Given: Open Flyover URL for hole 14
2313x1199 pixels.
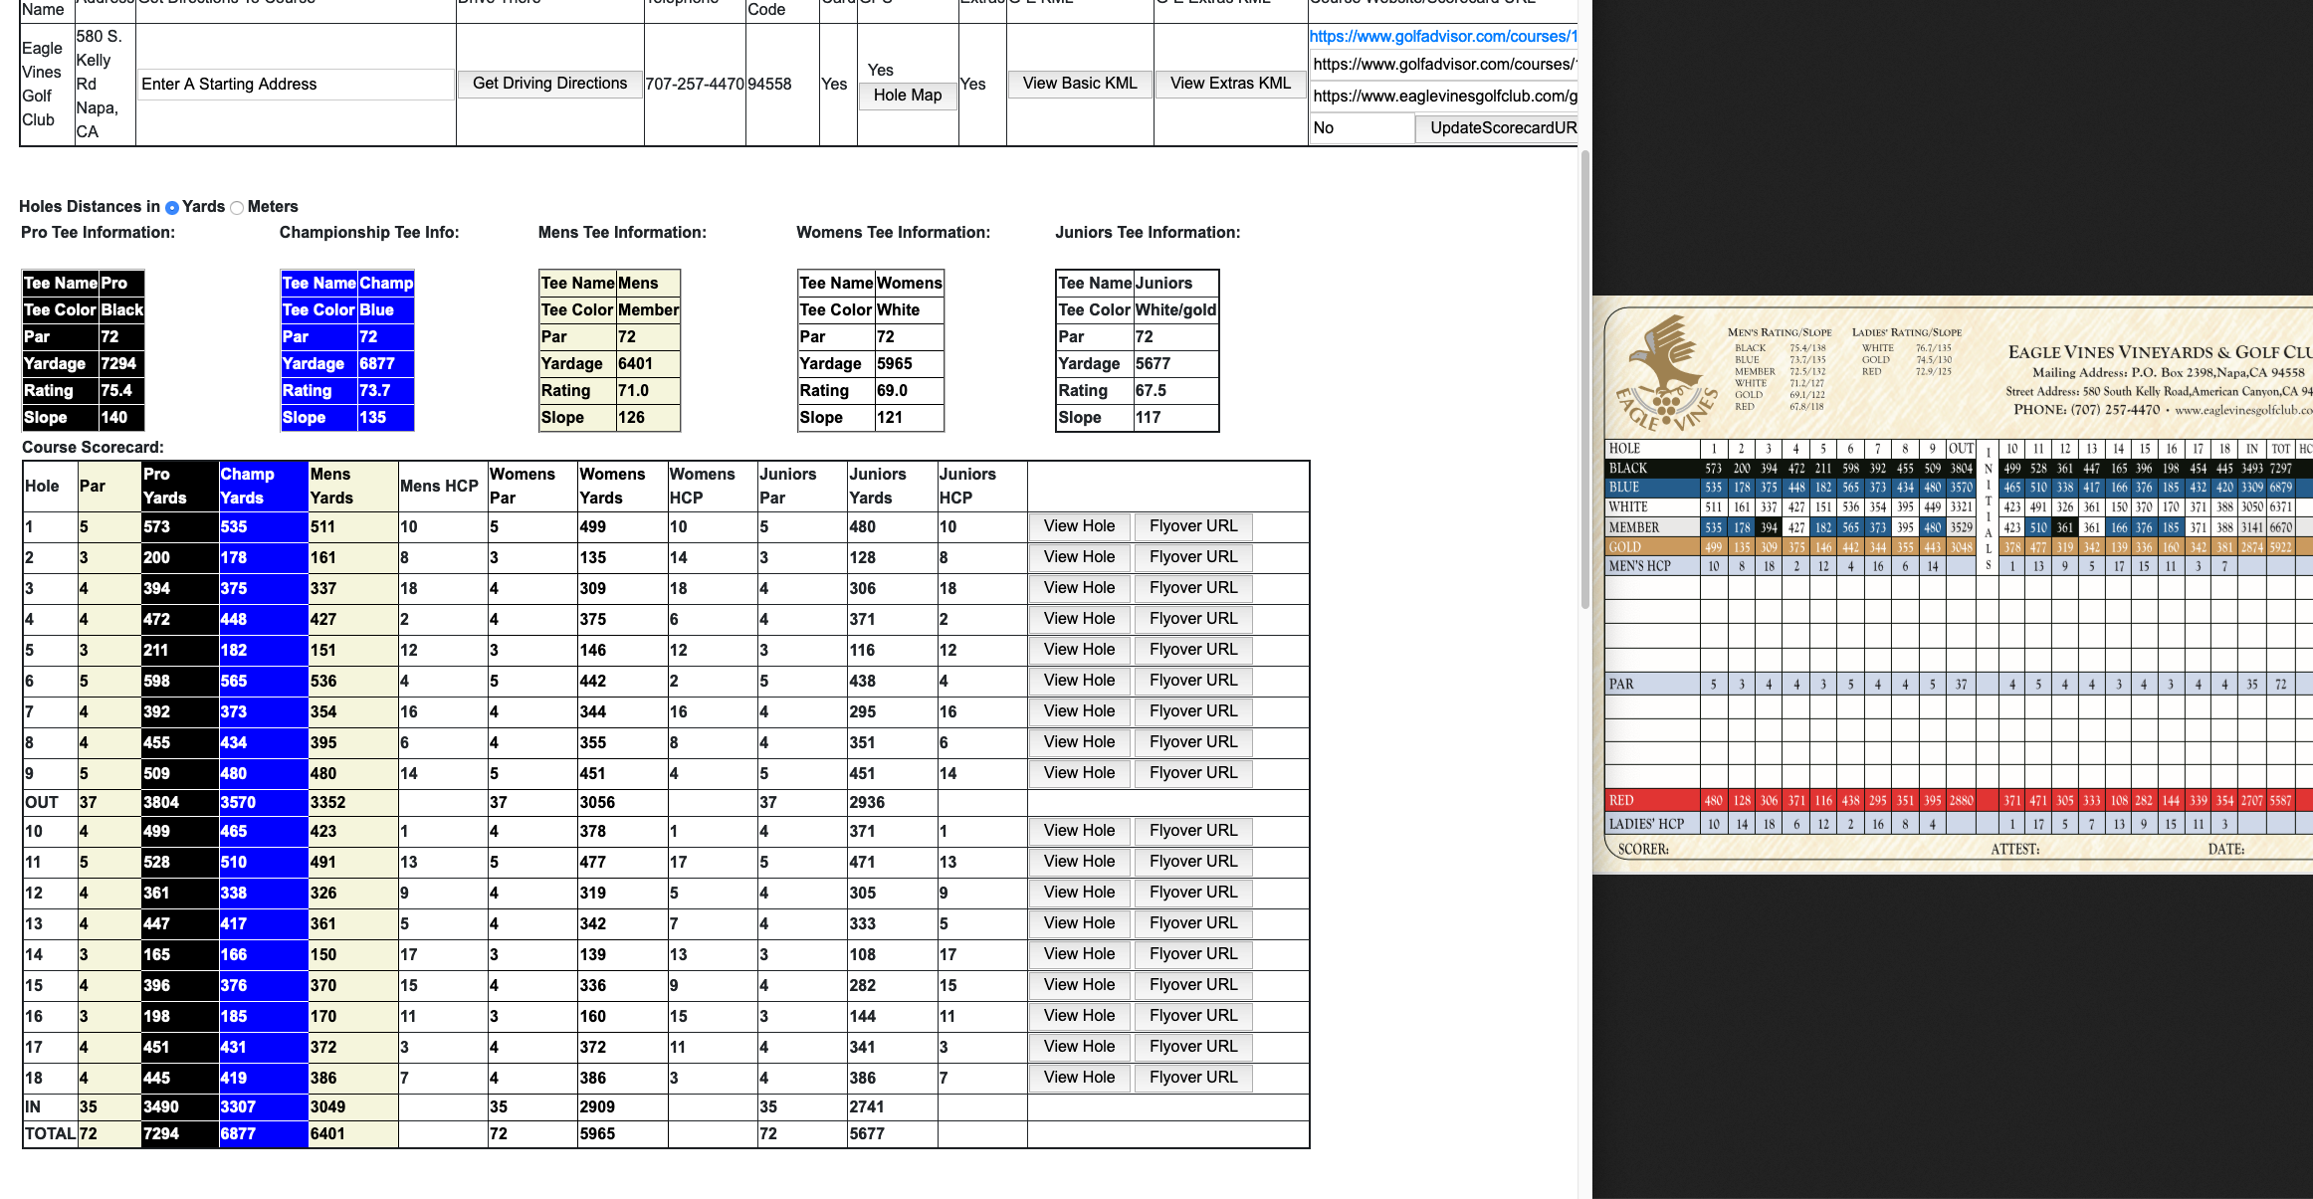Looking at the screenshot, I should pyautogui.click(x=1193, y=954).
